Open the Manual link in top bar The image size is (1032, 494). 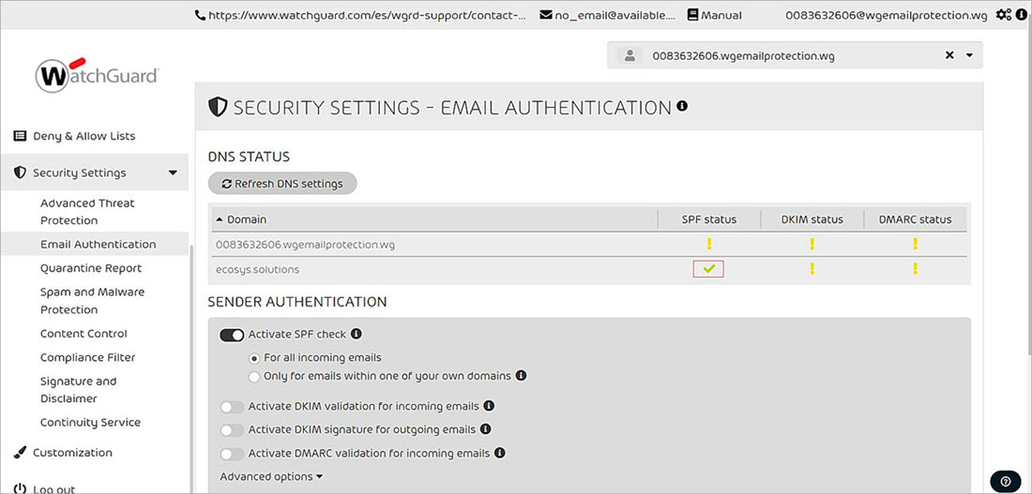pos(714,15)
